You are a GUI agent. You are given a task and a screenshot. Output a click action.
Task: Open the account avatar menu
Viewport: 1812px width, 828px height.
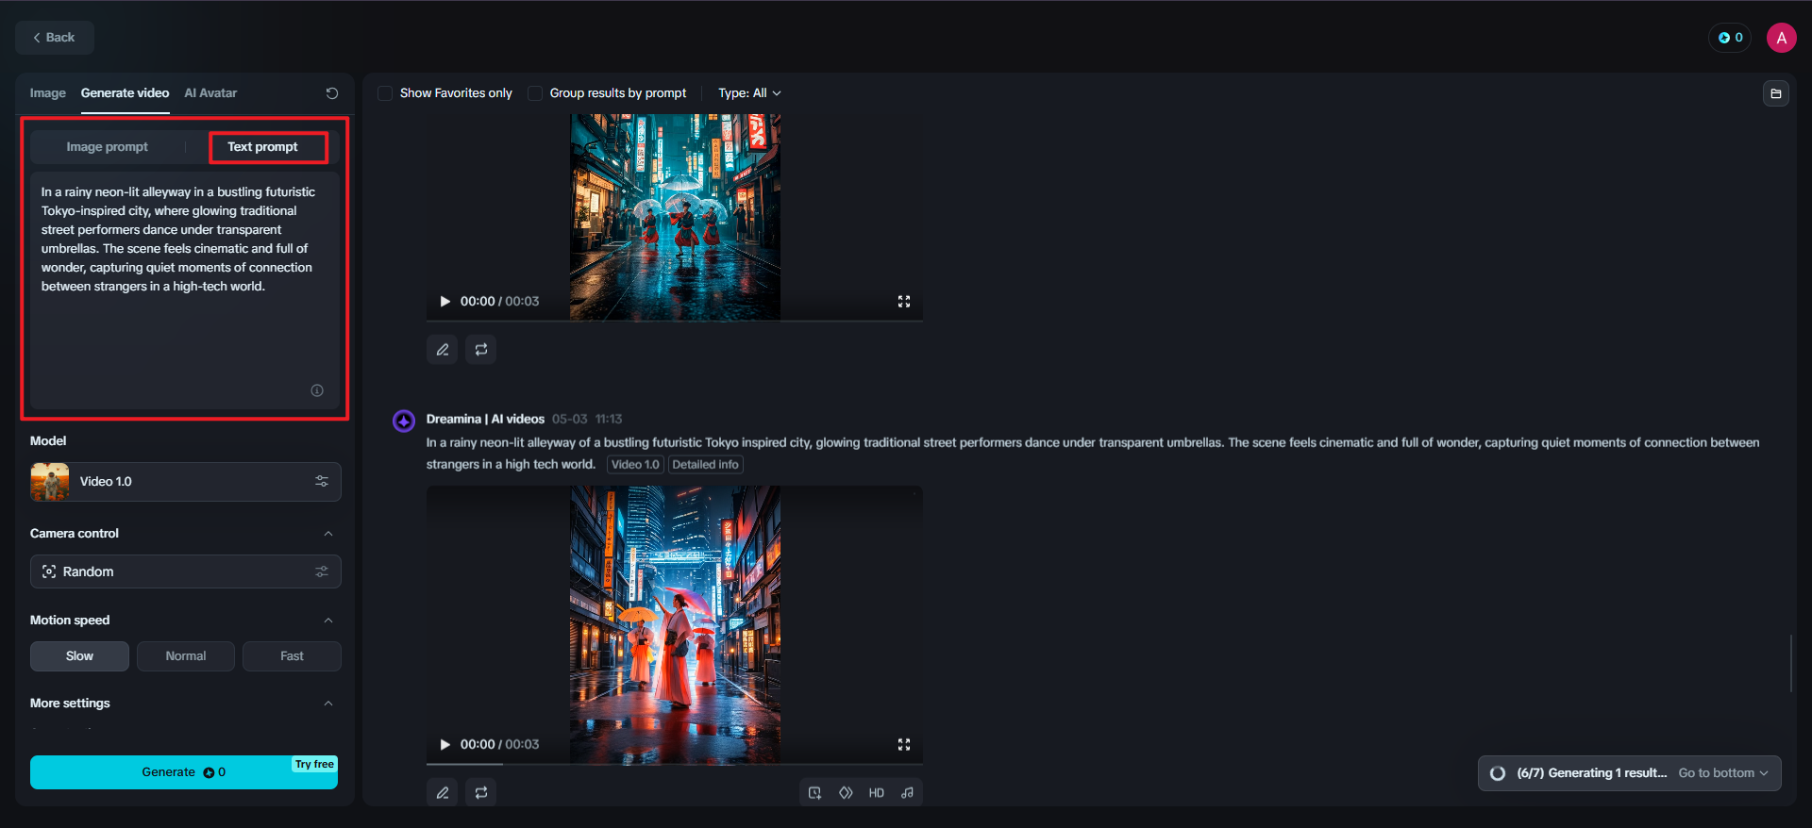1781,38
